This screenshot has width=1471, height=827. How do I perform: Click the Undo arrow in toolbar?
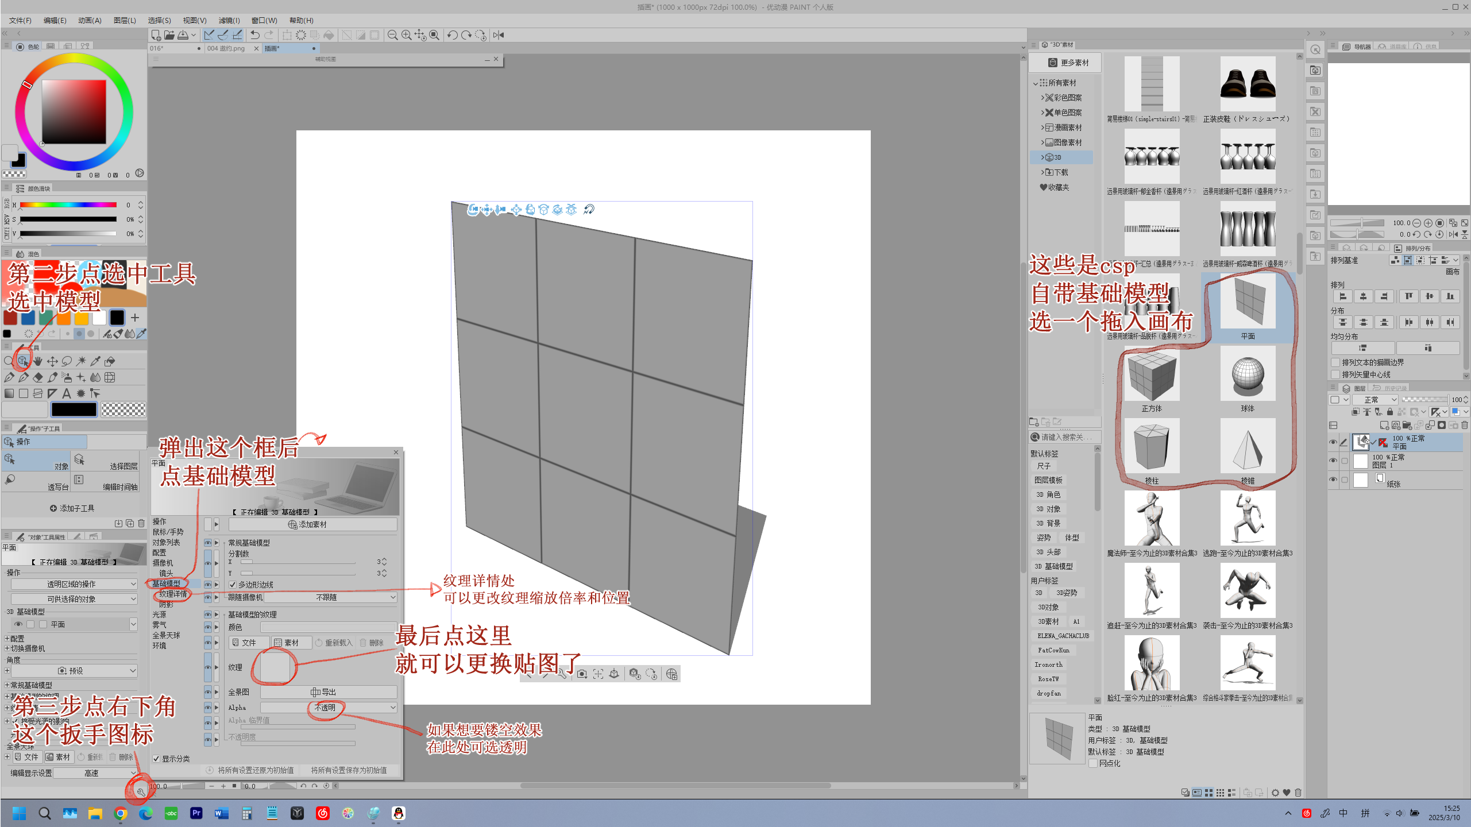tap(255, 35)
